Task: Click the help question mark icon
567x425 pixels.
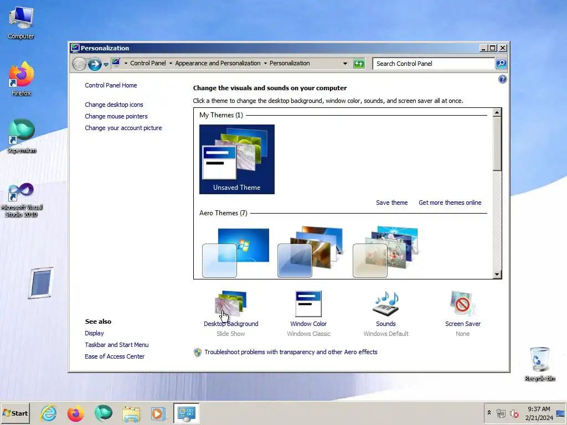Action: point(502,79)
